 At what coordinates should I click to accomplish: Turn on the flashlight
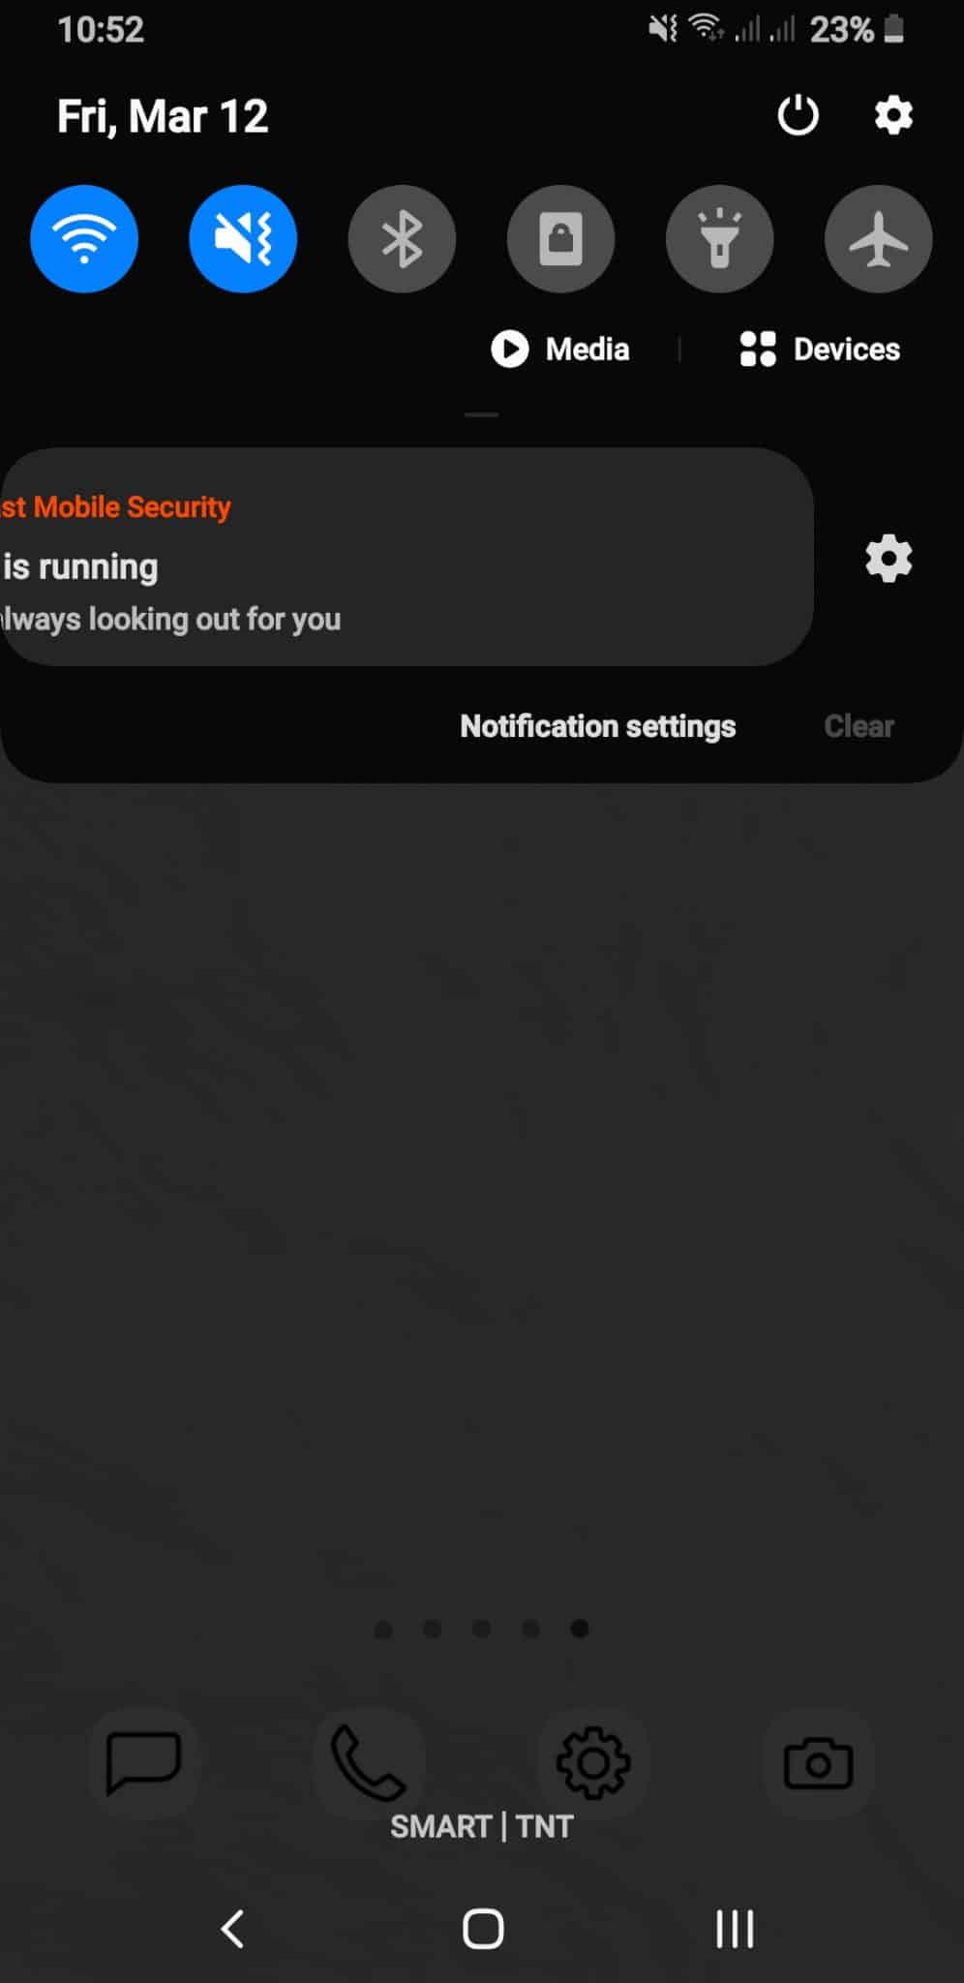click(x=719, y=239)
